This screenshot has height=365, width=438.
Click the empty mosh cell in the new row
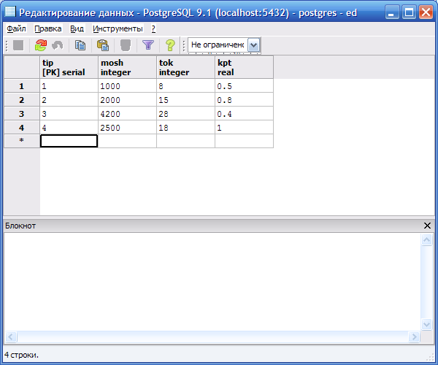(127, 141)
